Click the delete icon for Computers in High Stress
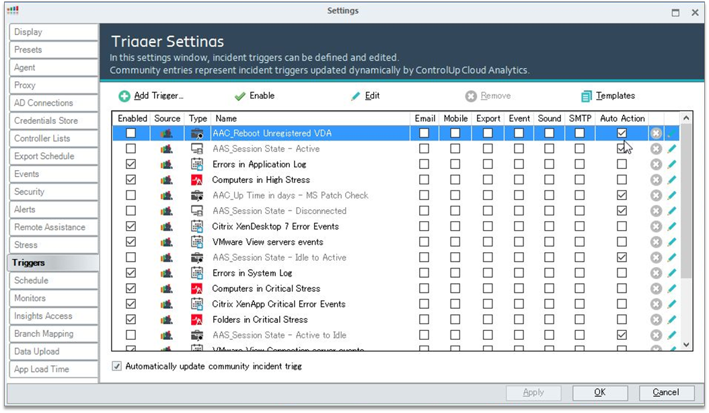 tap(656, 180)
